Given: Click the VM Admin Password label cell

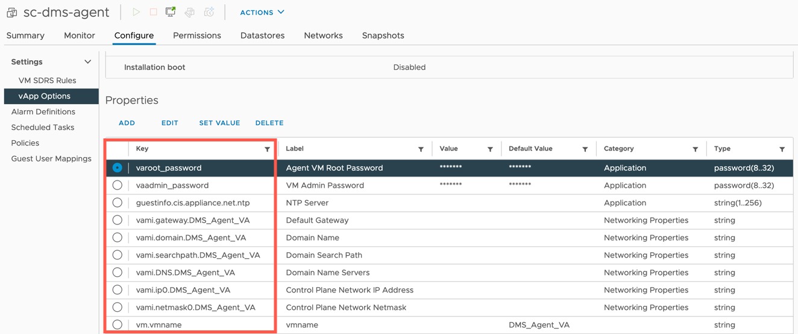Looking at the screenshot, I should pos(325,185).
